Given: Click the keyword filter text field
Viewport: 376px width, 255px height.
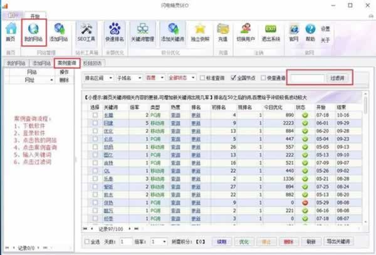Looking at the screenshot, I should coord(308,78).
